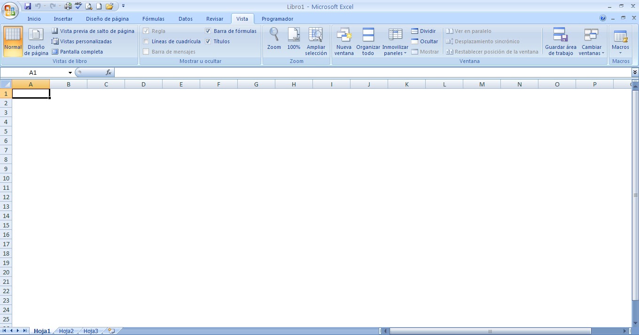The height and width of the screenshot is (335, 639).
Task: Toggle Líneas de cuadrícula checkbox
Action: [146, 41]
